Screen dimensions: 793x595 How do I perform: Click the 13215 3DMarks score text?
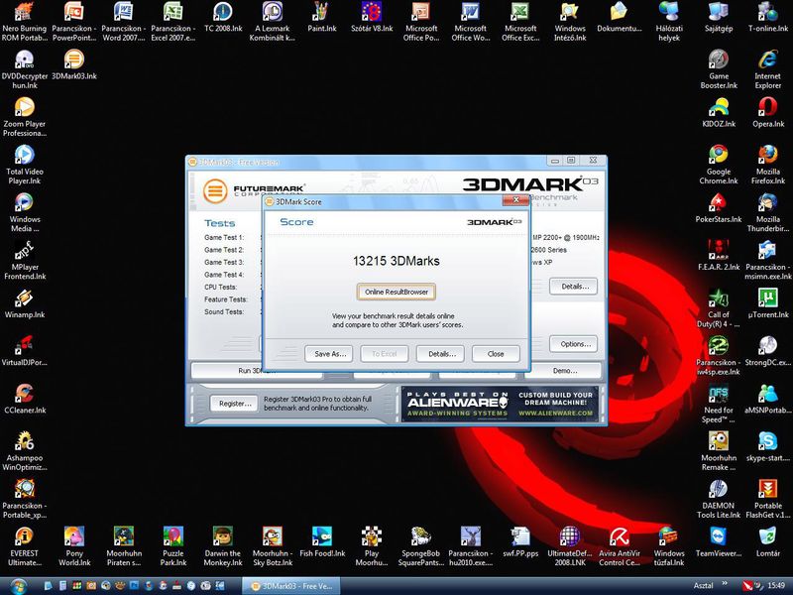point(396,261)
